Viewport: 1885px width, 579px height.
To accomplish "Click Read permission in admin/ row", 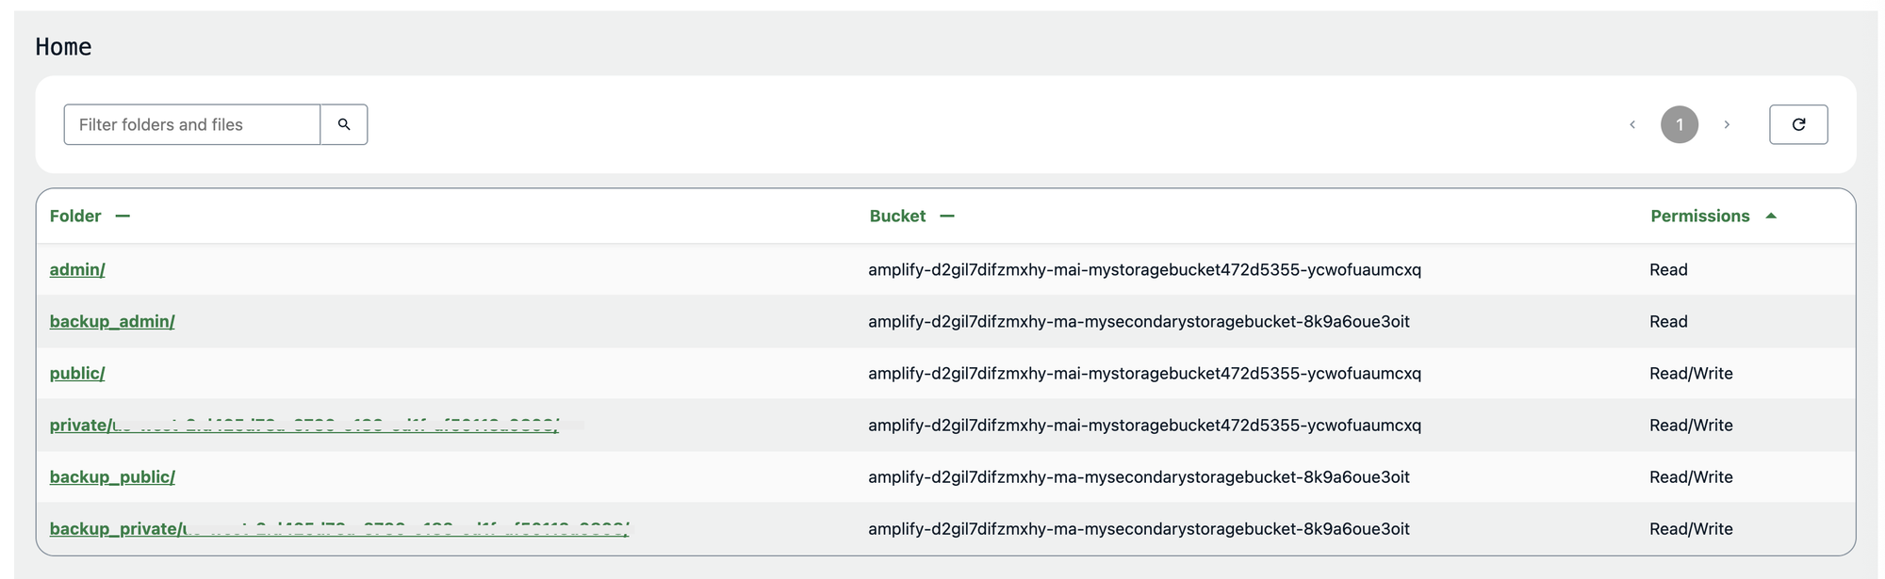I will [x=1668, y=269].
